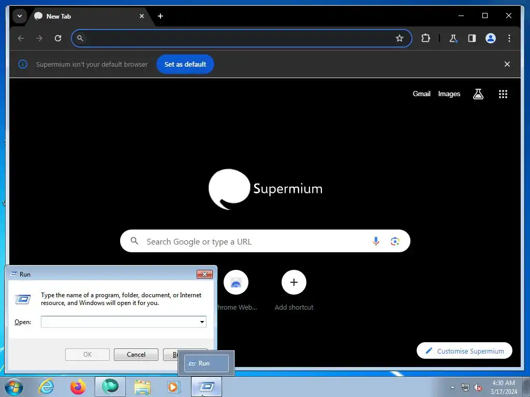Toggle the side panel icon
Viewport: 530px width, 397px height.
point(472,38)
